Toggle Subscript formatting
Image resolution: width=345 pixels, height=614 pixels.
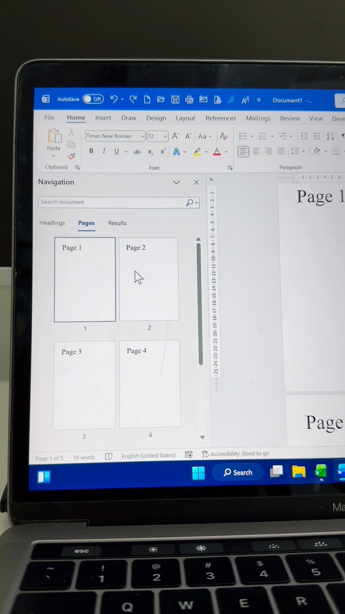pyautogui.click(x=150, y=152)
